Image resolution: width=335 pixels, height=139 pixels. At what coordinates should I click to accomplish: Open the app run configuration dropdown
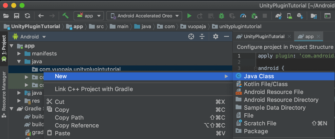point(89,16)
